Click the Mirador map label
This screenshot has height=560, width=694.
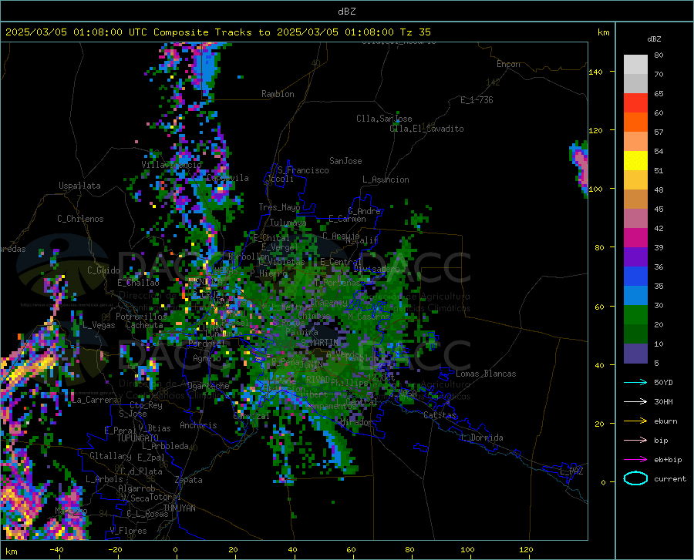(355, 422)
